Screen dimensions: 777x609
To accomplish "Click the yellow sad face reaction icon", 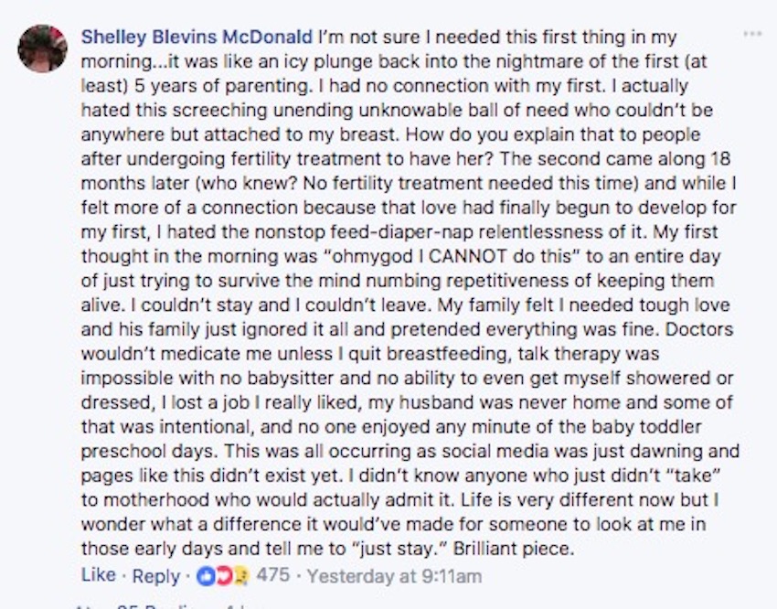I will pyautogui.click(x=240, y=576).
